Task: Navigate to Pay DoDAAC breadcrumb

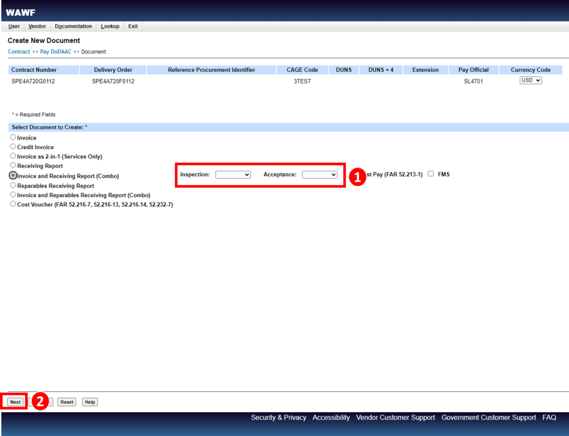Action: 56,52
